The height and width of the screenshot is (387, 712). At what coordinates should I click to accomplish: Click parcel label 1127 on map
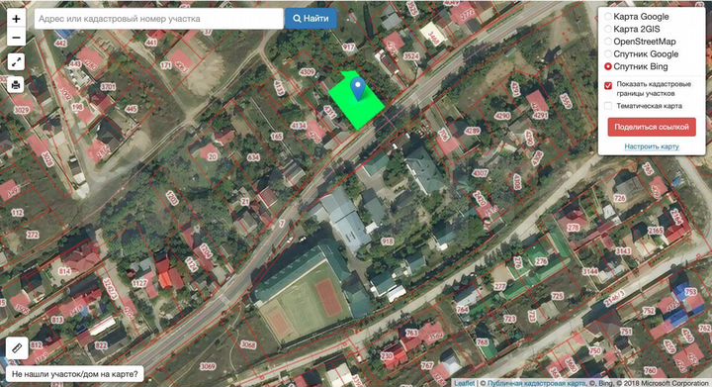(139, 283)
